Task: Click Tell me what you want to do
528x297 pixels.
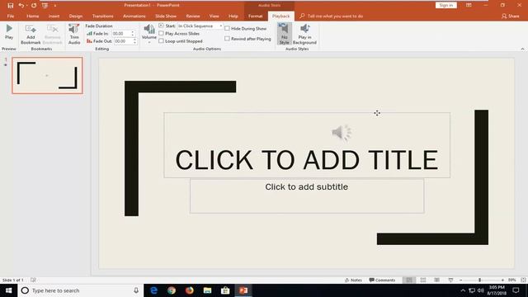Action: pos(332,16)
